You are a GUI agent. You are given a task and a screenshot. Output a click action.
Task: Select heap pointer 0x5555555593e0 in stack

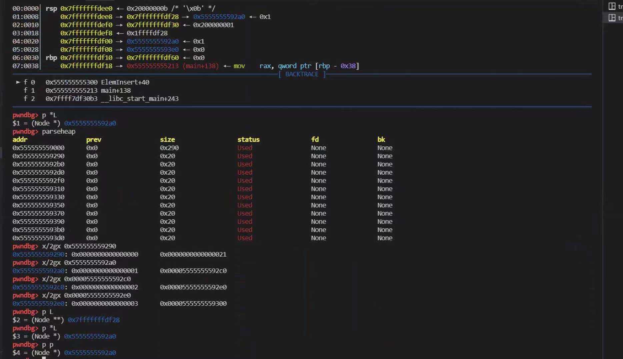(153, 49)
